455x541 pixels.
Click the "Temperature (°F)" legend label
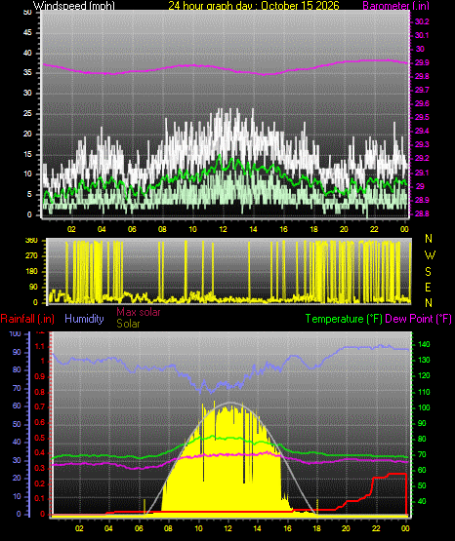pyautogui.click(x=344, y=319)
